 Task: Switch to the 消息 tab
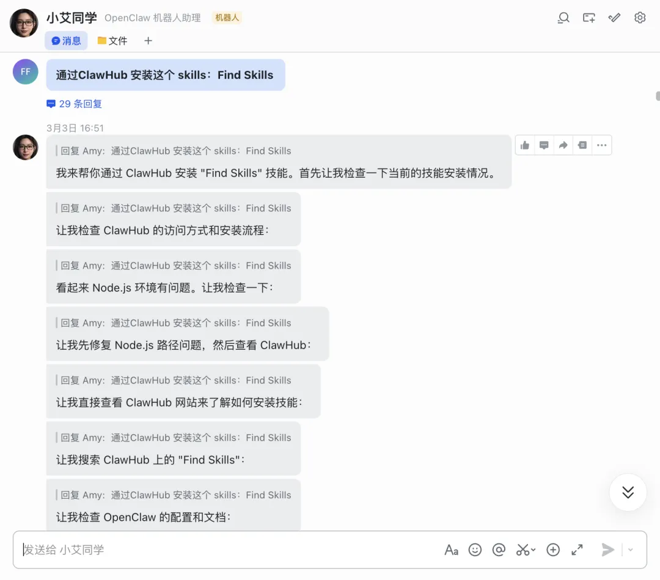[66, 41]
